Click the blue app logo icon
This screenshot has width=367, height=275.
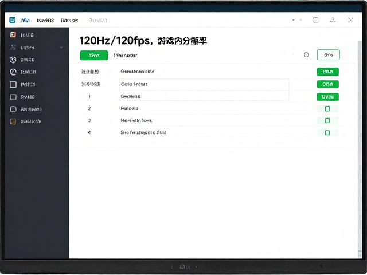pyautogui.click(x=13, y=20)
